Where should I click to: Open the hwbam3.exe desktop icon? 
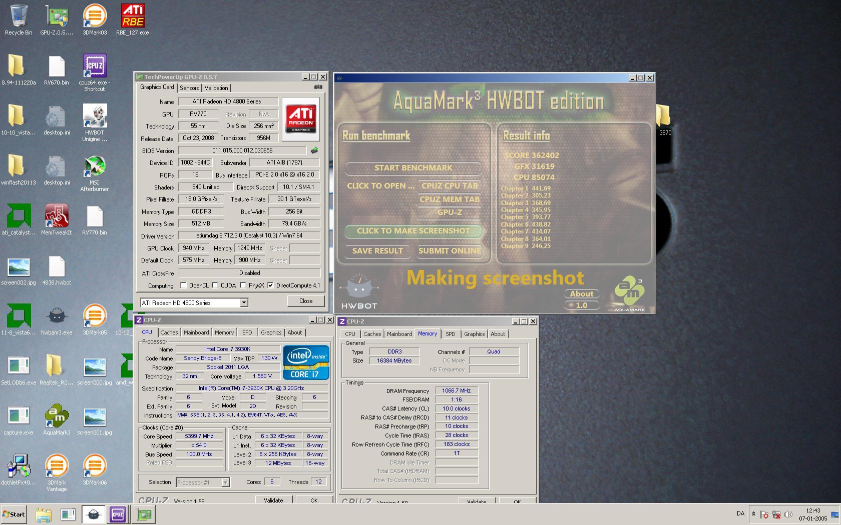57,320
